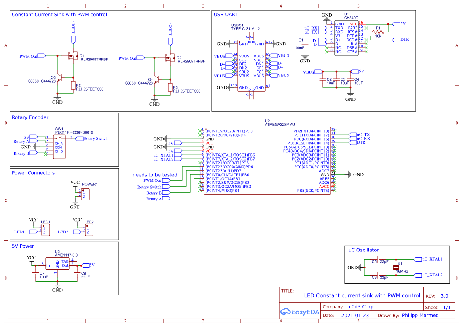Select the LED1 two-pin connector symbol

tap(46, 230)
